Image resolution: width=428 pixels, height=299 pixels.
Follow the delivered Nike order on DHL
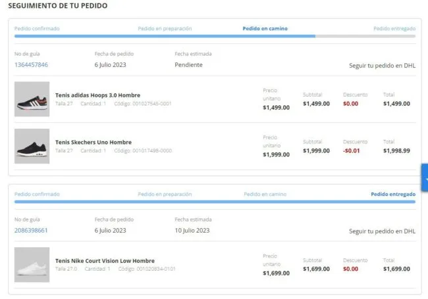(382, 231)
